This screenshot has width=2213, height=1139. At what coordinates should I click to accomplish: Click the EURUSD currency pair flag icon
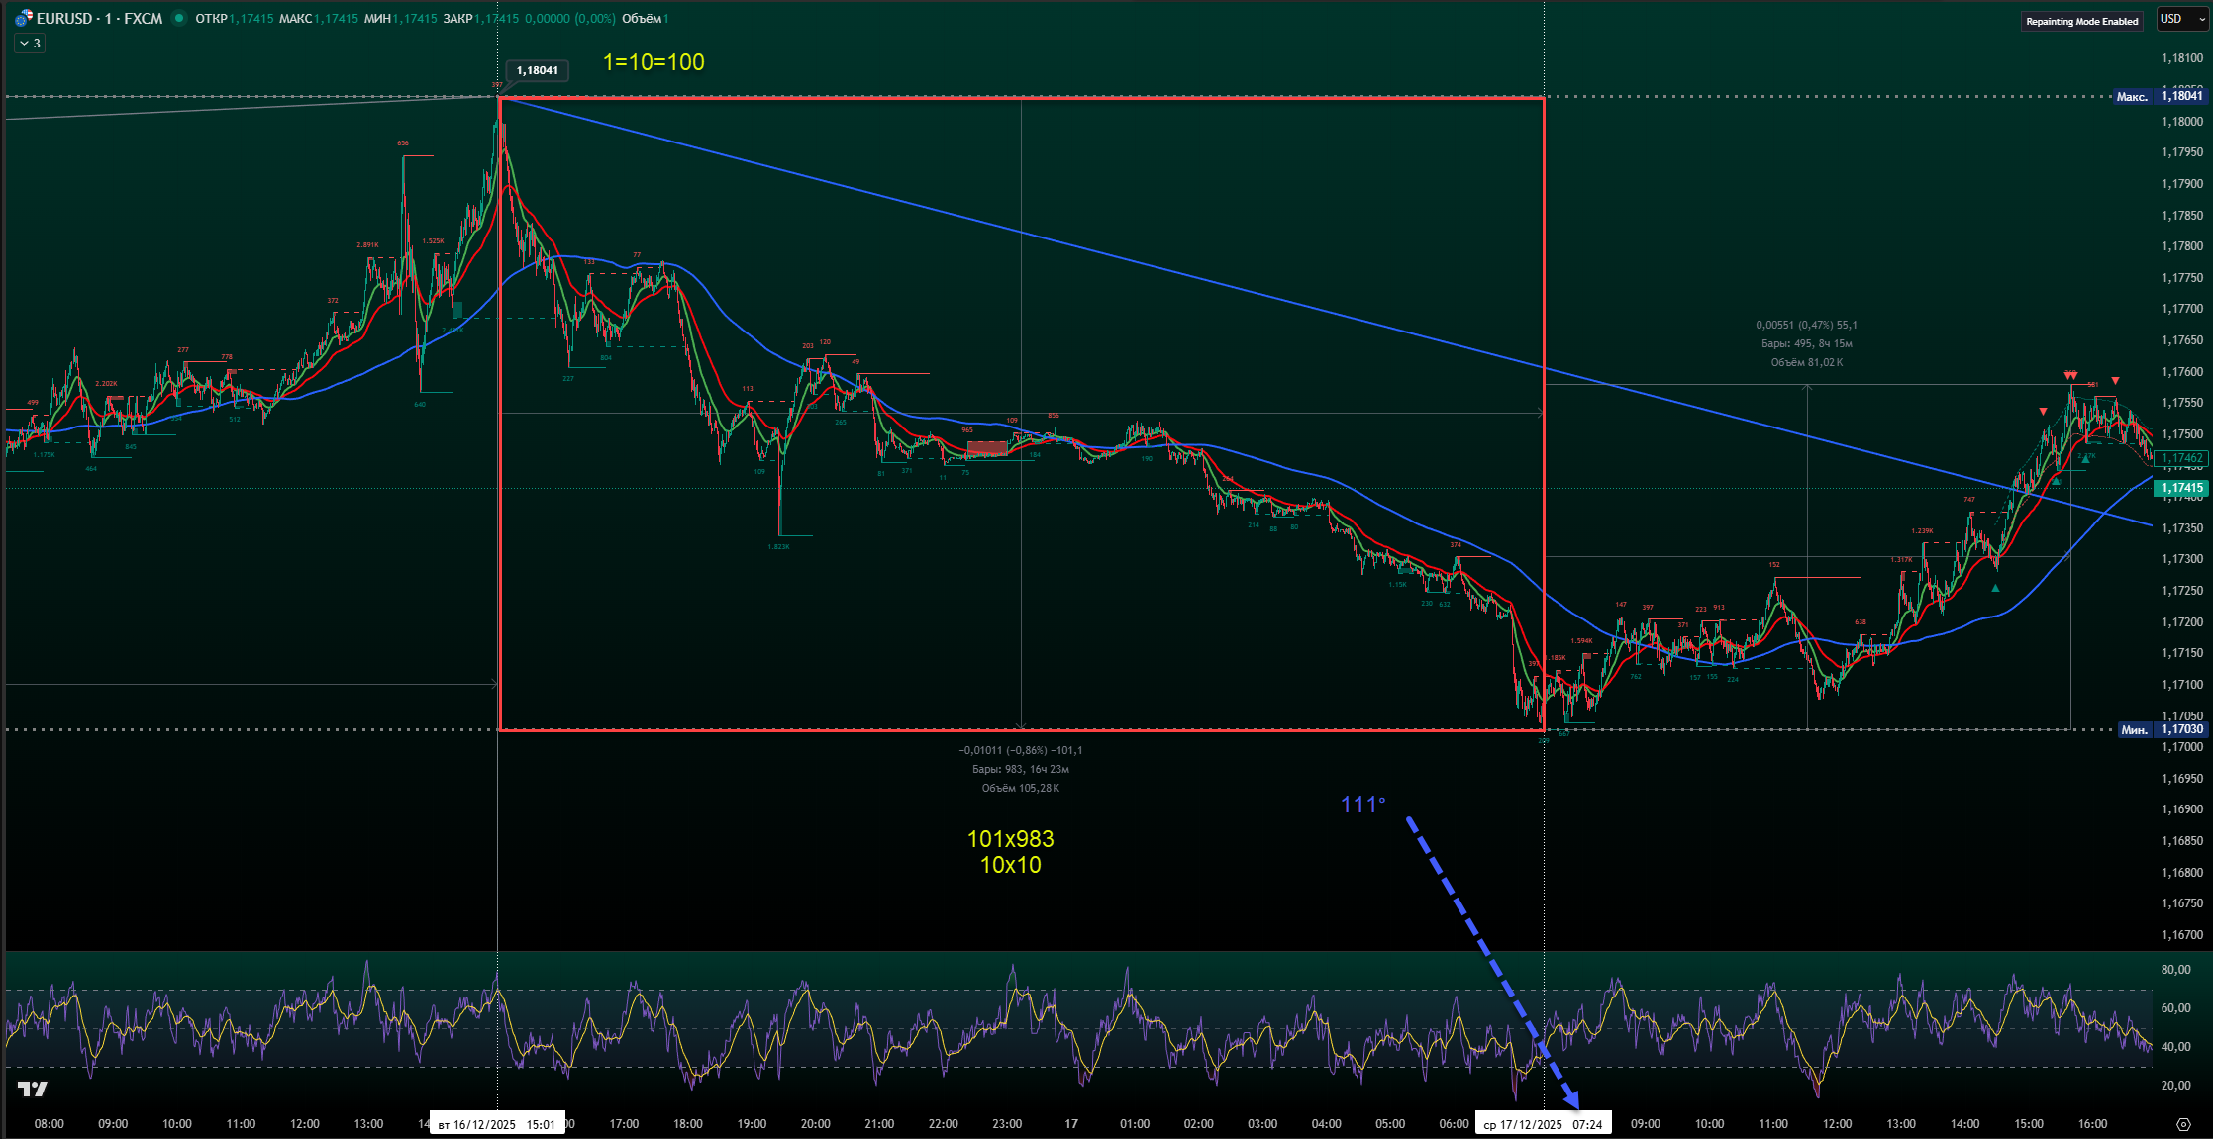pos(24,19)
